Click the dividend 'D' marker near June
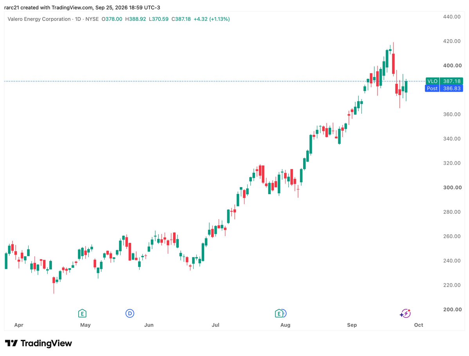The height and width of the screenshot is (356, 469). [x=130, y=313]
